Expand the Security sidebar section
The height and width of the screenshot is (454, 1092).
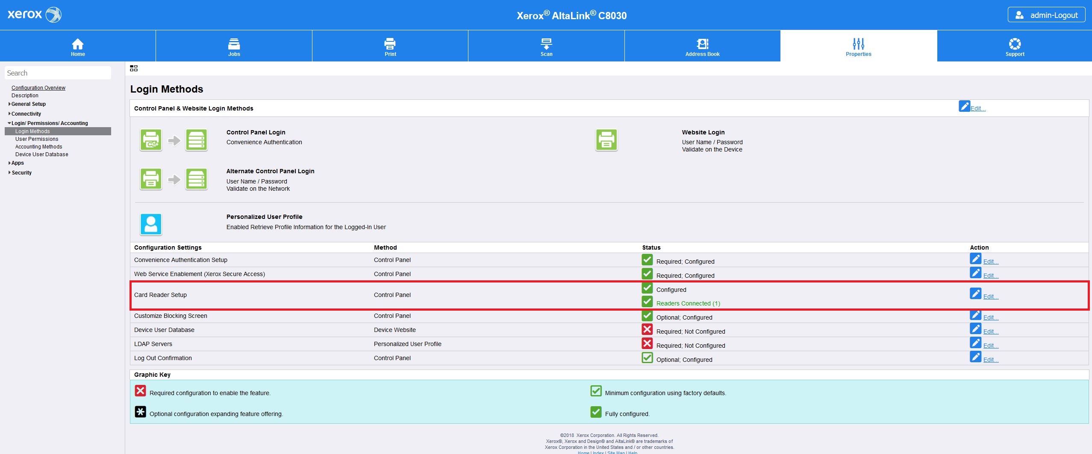click(x=21, y=173)
